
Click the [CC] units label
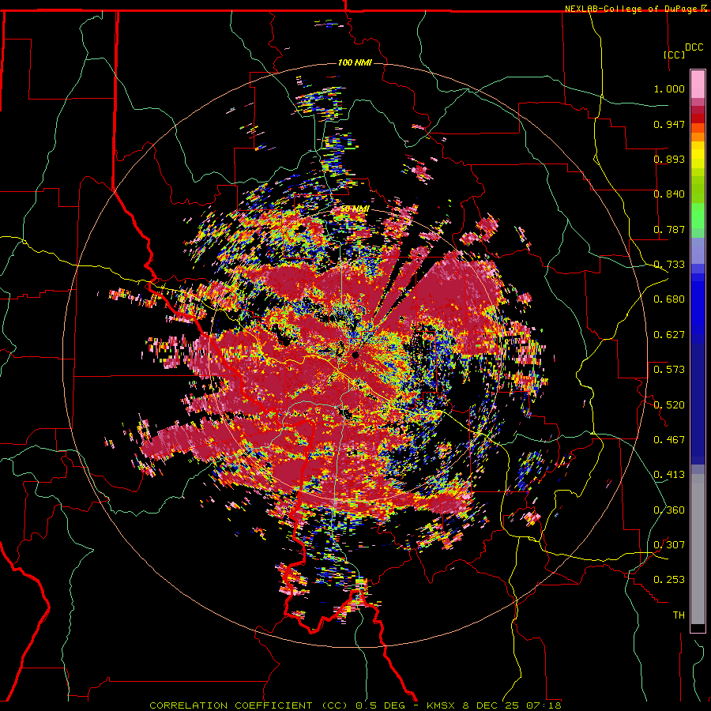click(x=675, y=55)
